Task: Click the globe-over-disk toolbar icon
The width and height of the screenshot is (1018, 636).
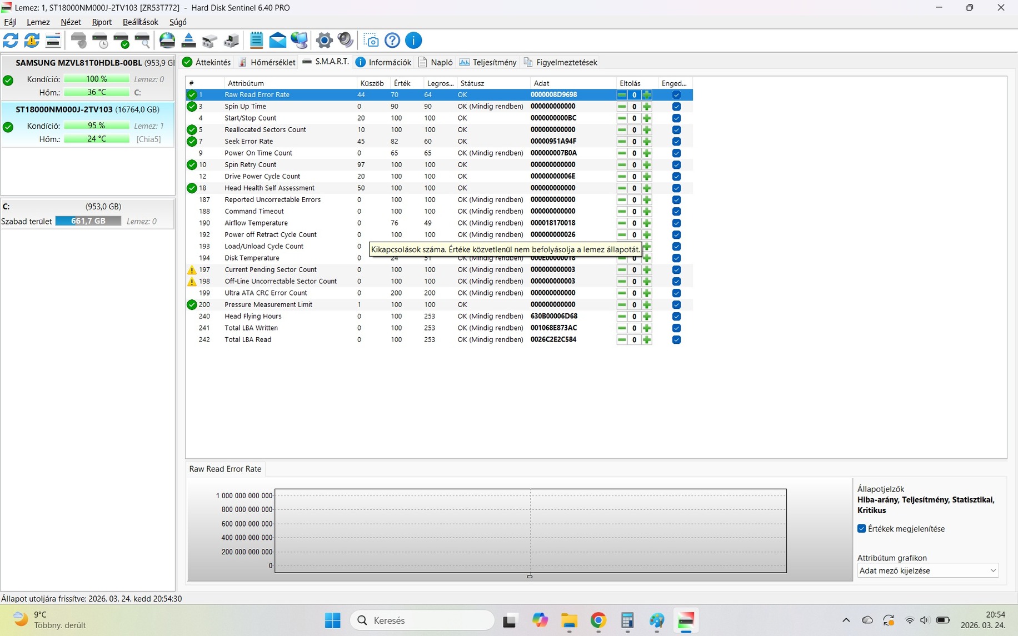Action: point(167,41)
